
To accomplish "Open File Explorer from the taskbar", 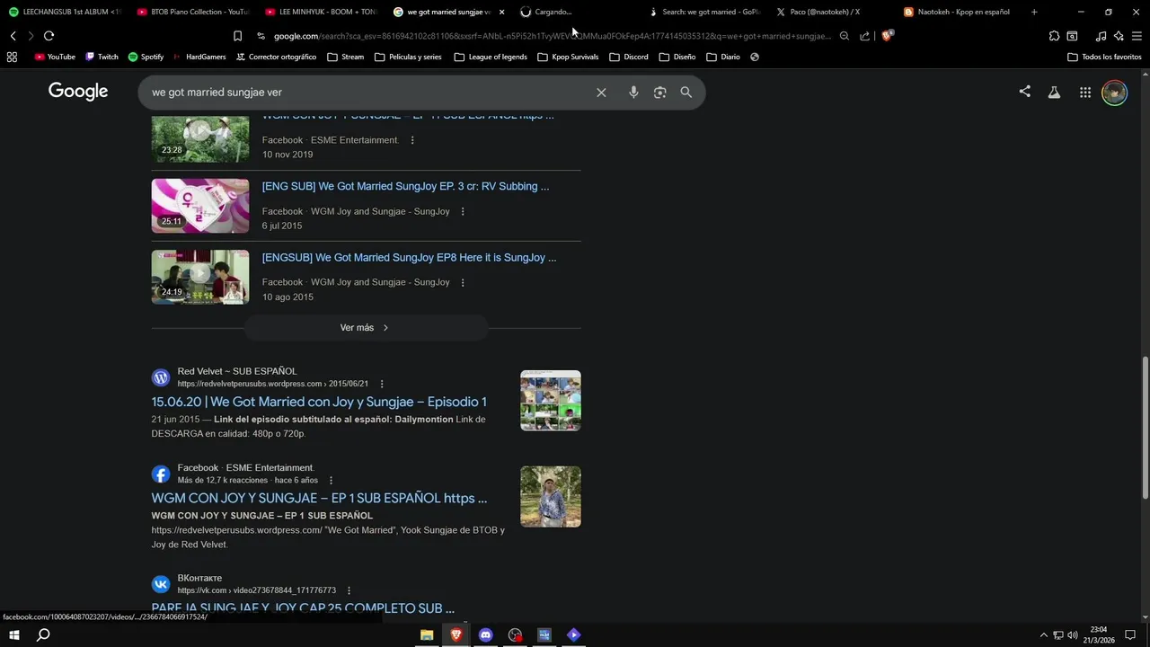I will coord(427,635).
